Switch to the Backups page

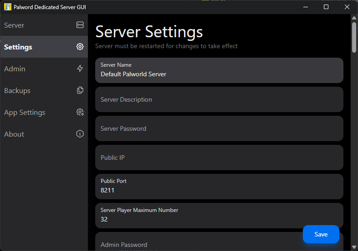point(17,91)
